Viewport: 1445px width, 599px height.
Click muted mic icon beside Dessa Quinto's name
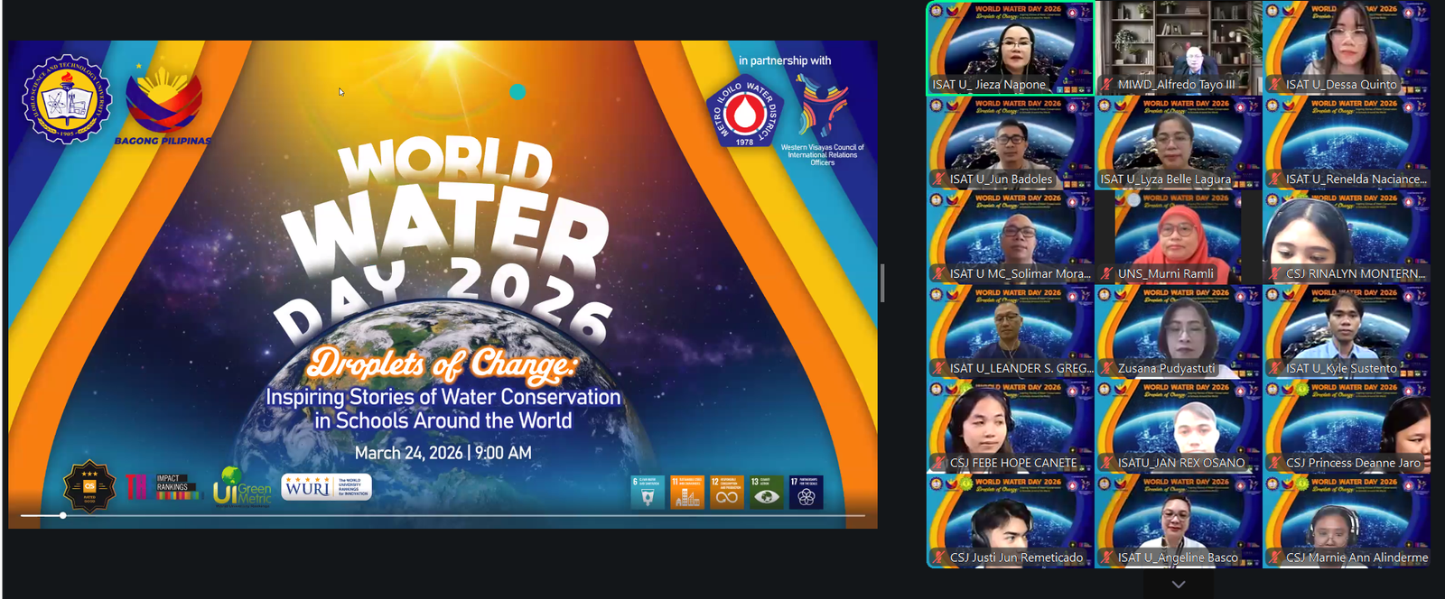1274,85
